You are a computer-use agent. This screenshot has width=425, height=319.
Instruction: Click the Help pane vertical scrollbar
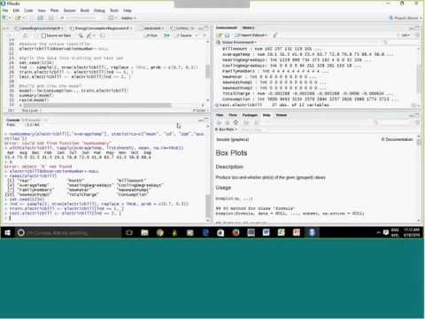pos(419,142)
